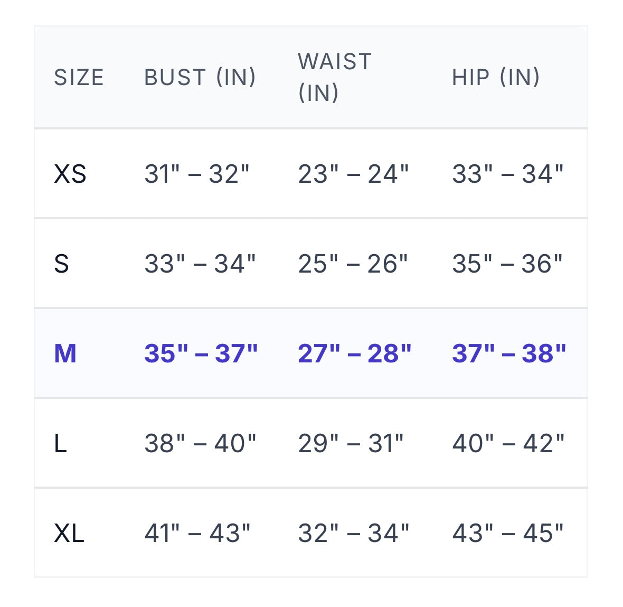Select the XL size row label
This screenshot has width=623, height=607.
click(x=69, y=533)
